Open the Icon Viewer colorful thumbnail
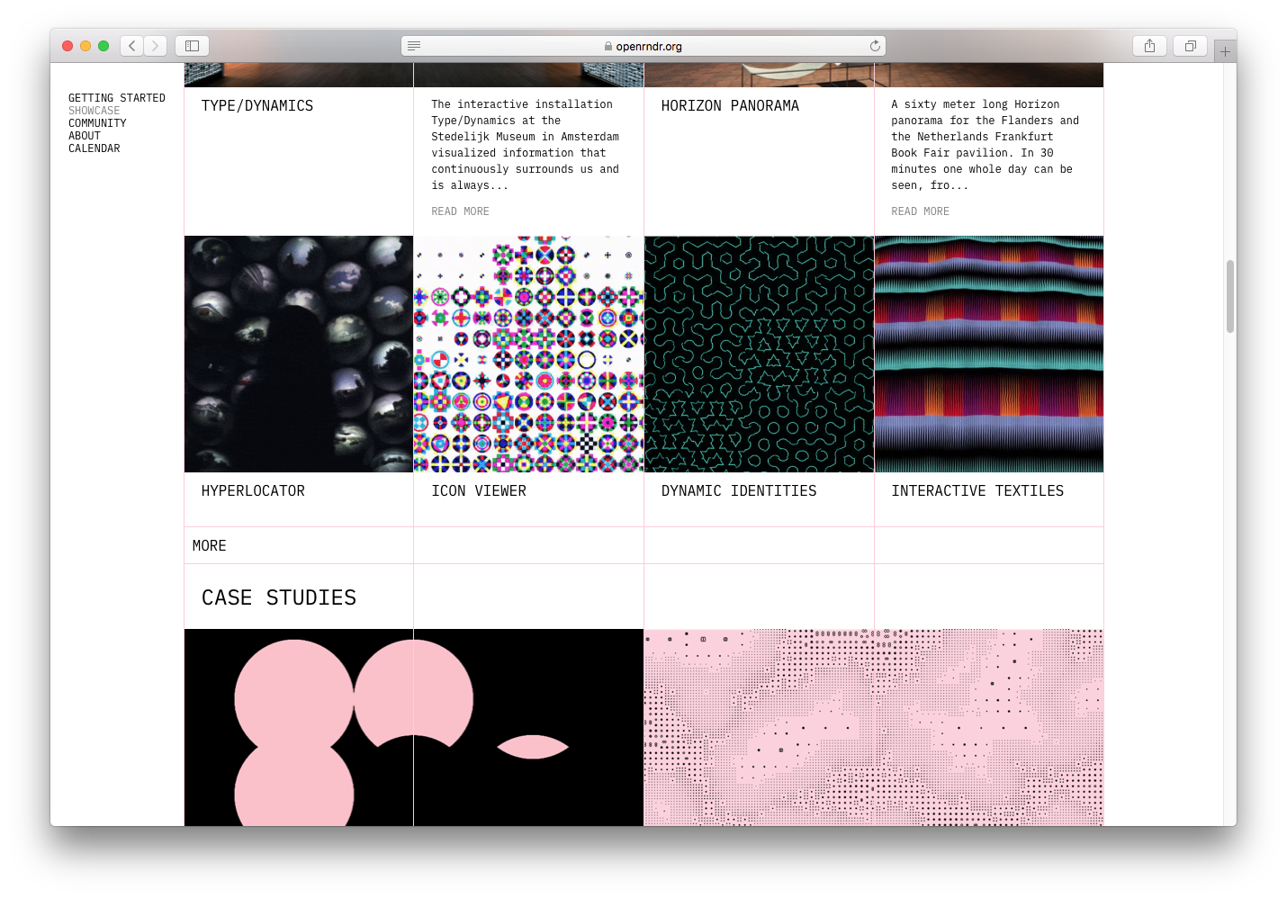The height and width of the screenshot is (898, 1287). pyautogui.click(x=528, y=354)
